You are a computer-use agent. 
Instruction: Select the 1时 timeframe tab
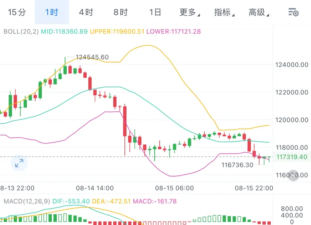click(x=52, y=12)
